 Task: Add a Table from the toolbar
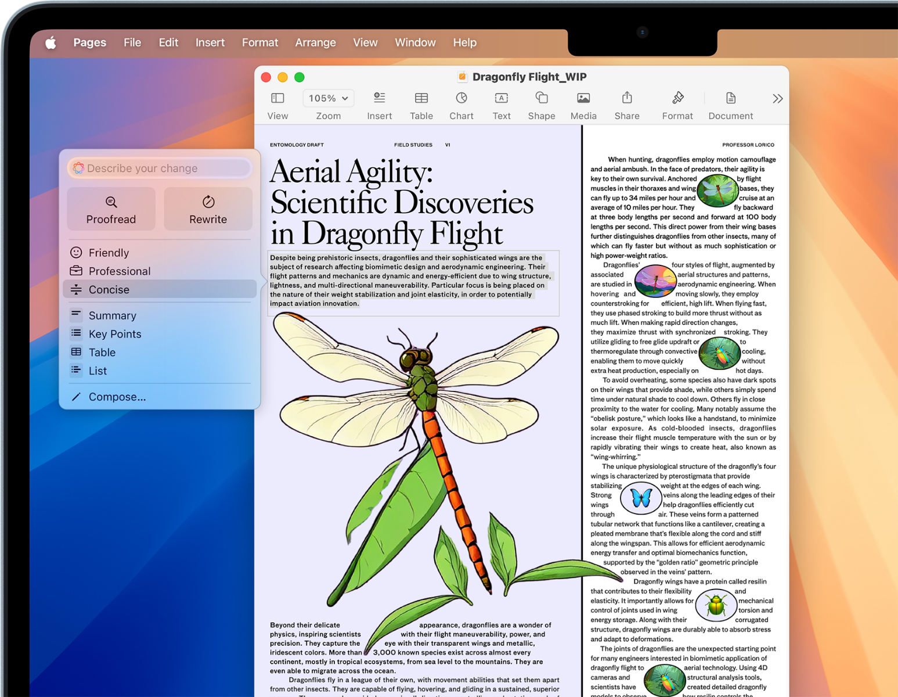[x=421, y=98]
